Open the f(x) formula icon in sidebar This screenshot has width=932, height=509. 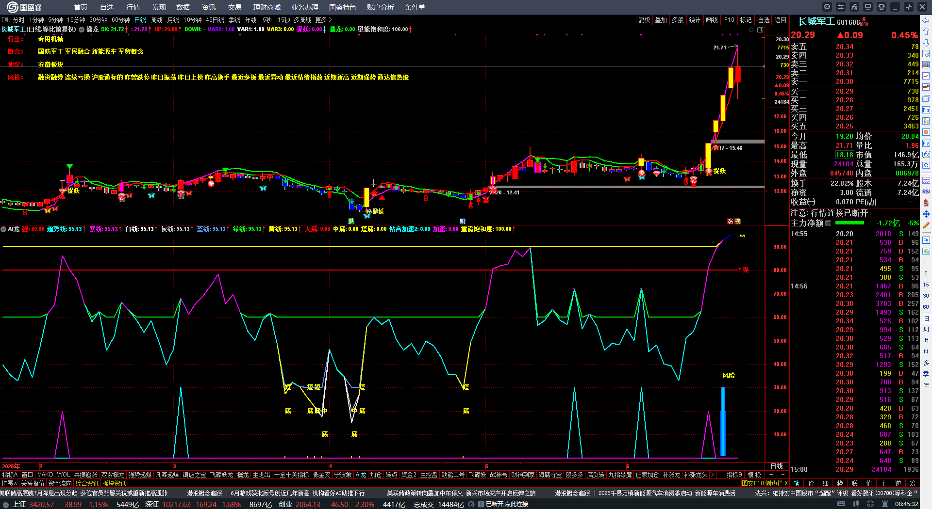pos(926,155)
